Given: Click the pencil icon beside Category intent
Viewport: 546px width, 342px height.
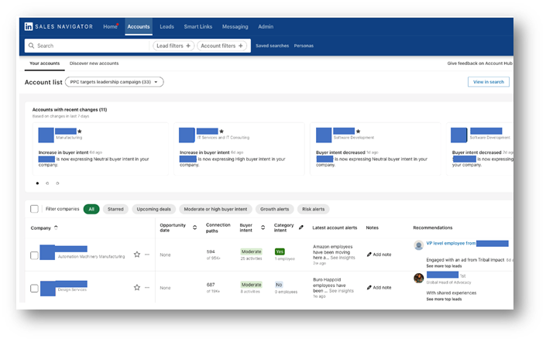Looking at the screenshot, I should coord(301,228).
